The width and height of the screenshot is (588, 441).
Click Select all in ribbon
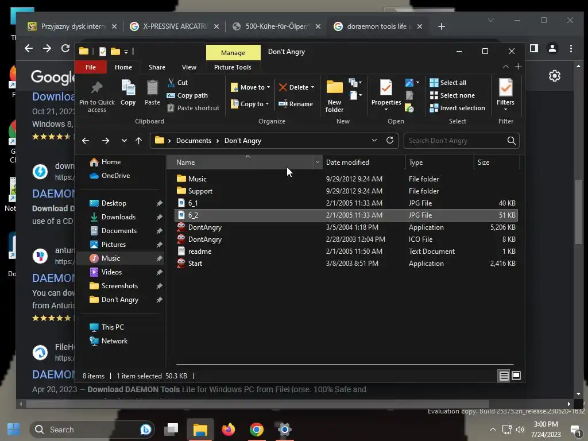[448, 83]
